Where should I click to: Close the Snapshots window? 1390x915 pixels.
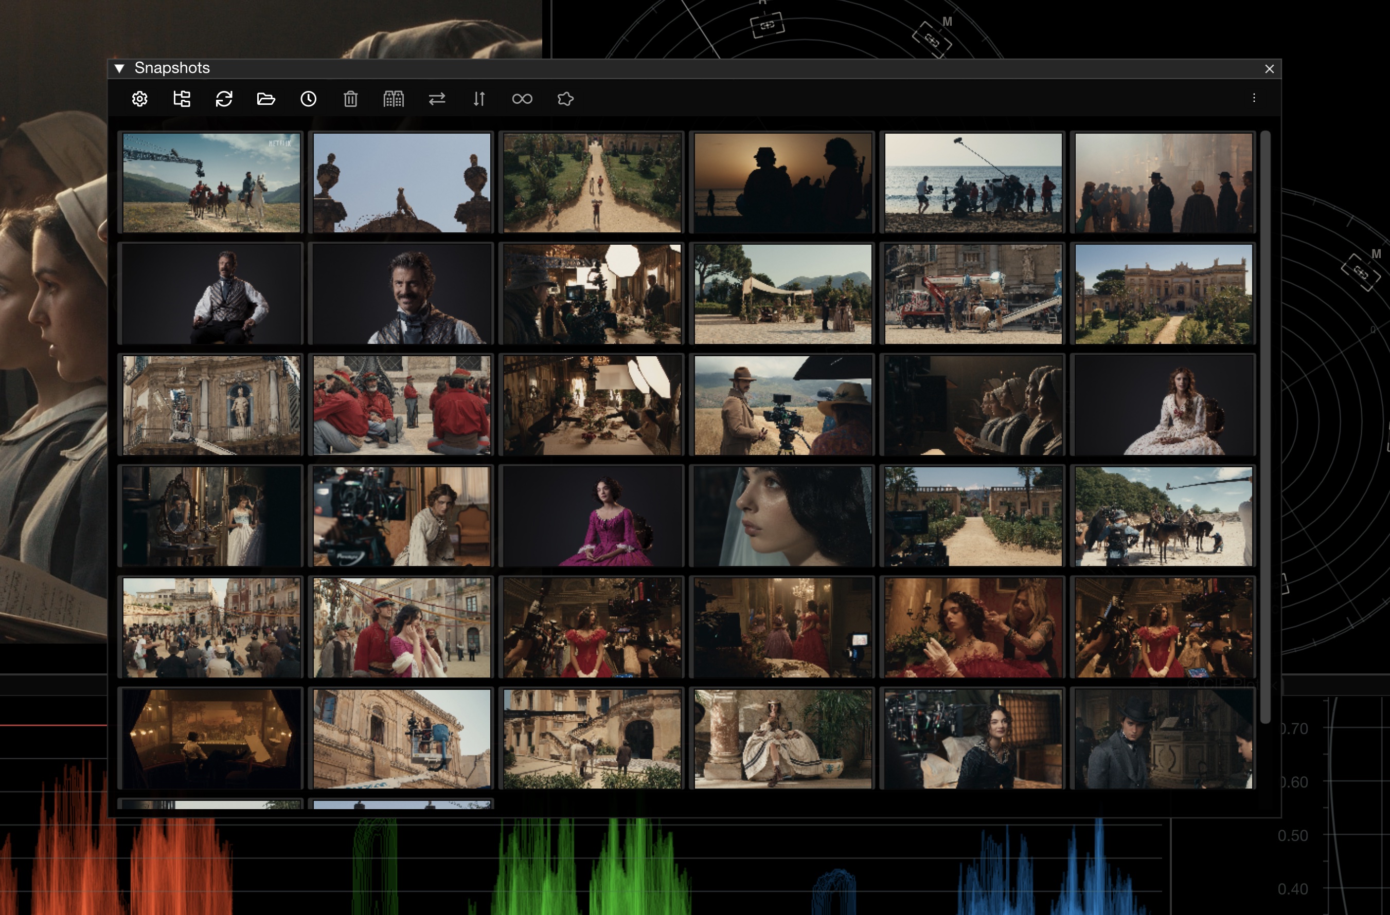(1269, 69)
